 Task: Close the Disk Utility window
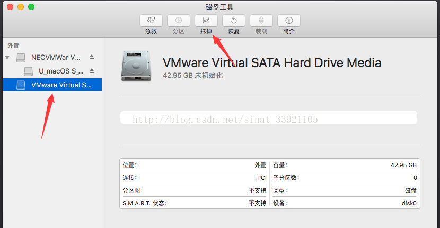[10, 7]
